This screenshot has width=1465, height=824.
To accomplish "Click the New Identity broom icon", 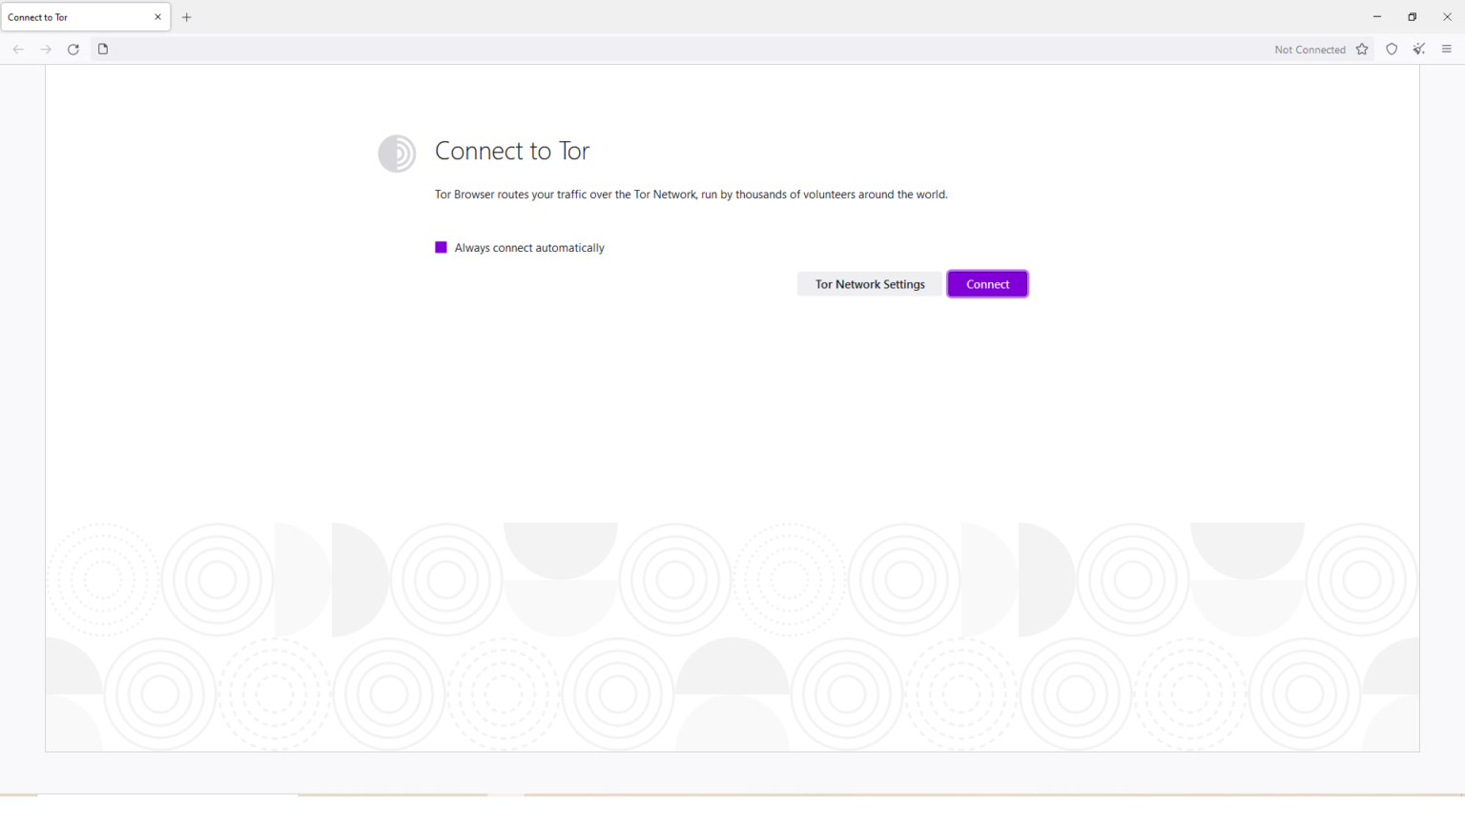I will pyautogui.click(x=1418, y=49).
